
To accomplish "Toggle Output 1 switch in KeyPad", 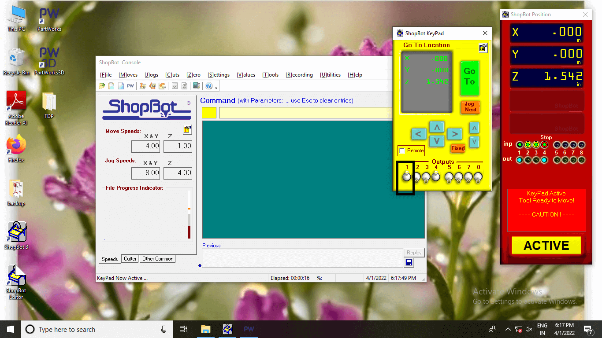I will point(407,177).
